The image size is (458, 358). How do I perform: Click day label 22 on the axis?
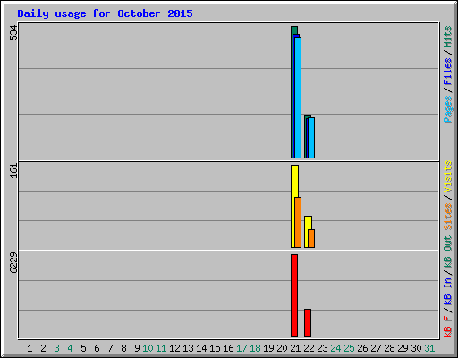[x=309, y=348]
